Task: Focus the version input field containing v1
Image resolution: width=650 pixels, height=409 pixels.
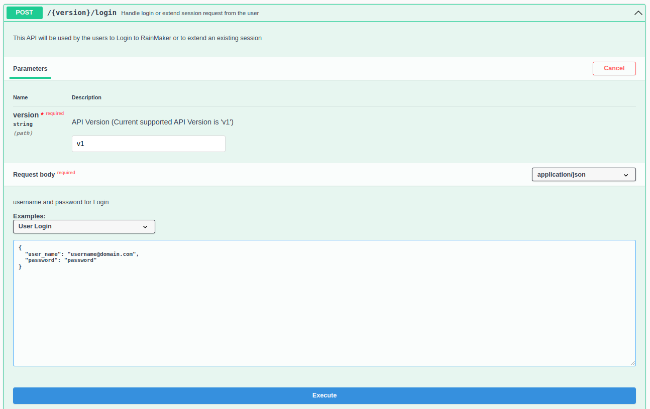Action: (x=148, y=144)
